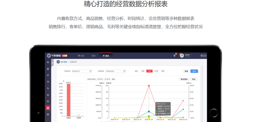Click the end date input field
The image size is (254, 122).
116,71
